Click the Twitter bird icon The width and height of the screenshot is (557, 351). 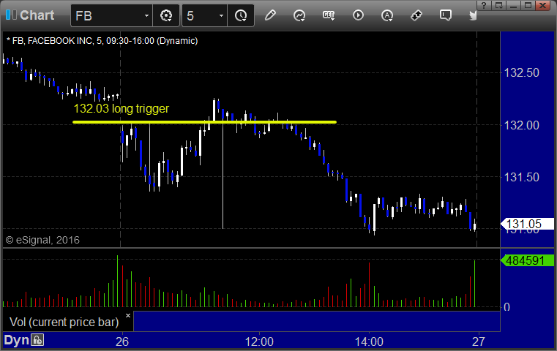(473, 15)
